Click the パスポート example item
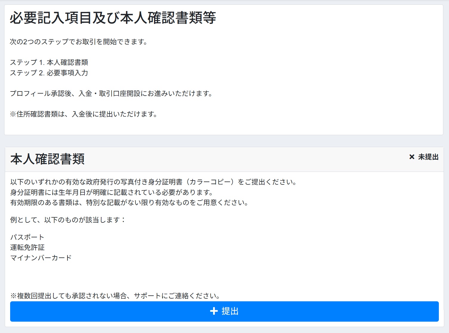Image resolution: width=449 pixels, height=333 pixels. (x=27, y=237)
